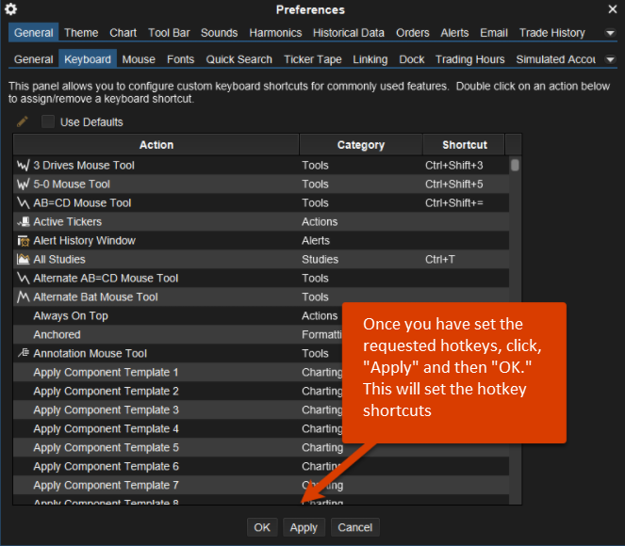Open the Linking sub-tab
625x546 pixels.
(x=370, y=59)
